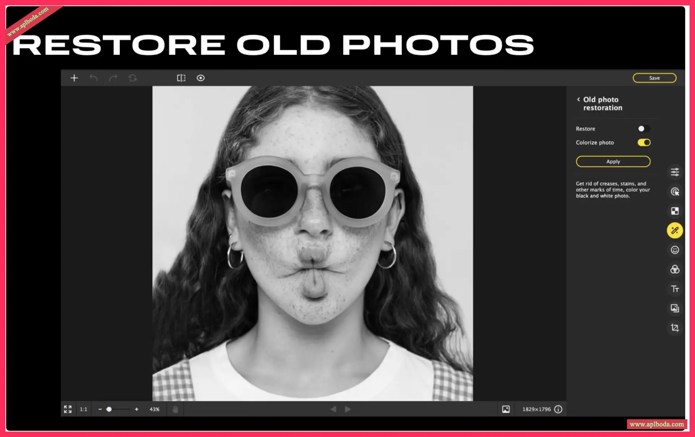Toggle the eye preview icon
The image size is (695, 437).
tap(201, 78)
